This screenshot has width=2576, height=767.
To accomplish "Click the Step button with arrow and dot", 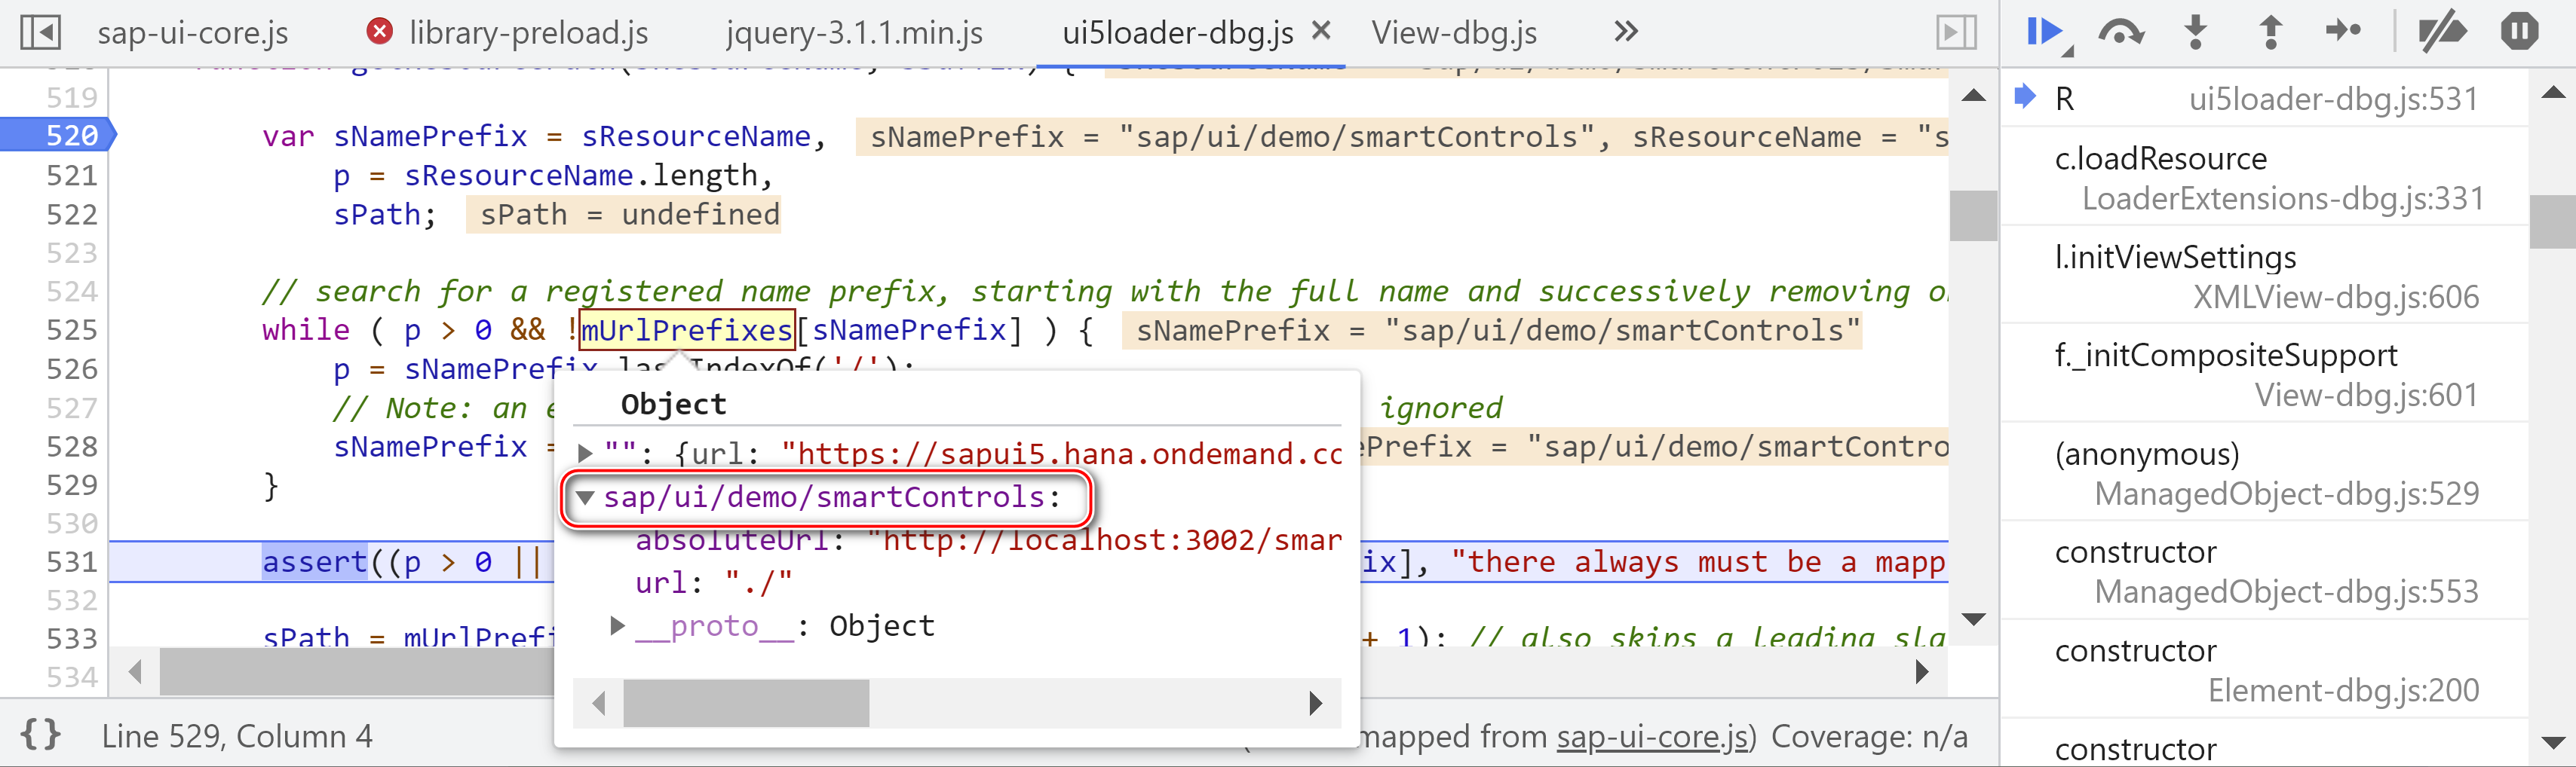I will (2343, 32).
